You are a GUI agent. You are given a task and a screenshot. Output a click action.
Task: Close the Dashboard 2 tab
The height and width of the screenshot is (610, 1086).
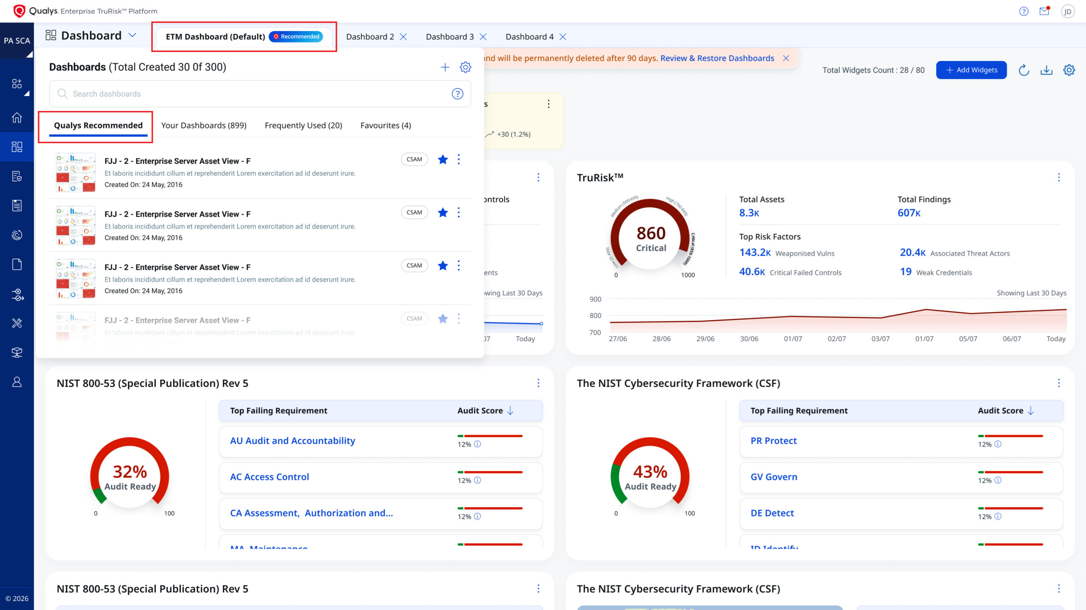click(x=403, y=37)
